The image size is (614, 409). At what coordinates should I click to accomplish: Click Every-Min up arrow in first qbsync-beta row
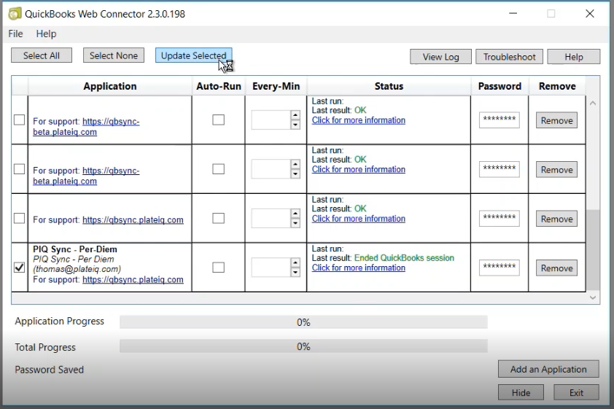(x=295, y=114)
